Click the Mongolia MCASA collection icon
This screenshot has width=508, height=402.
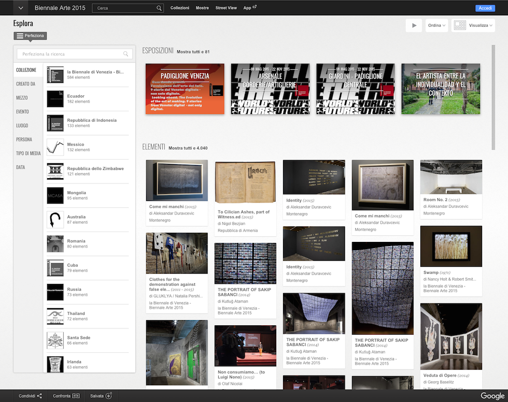tap(55, 195)
